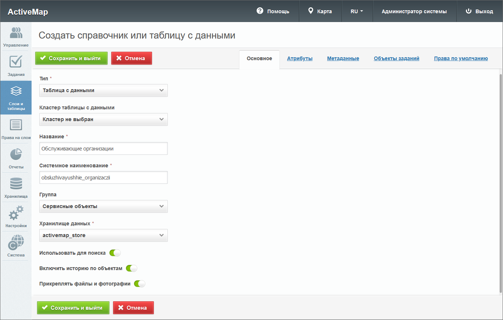This screenshot has height=320, width=503.
Task: Switch to the Метаданные tab
Action: (343, 58)
